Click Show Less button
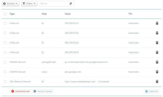163x97 pixels. [152, 91]
